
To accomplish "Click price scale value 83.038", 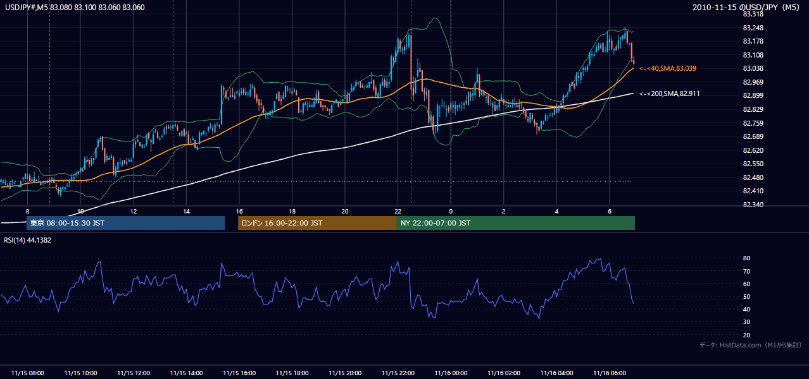I will click(753, 68).
